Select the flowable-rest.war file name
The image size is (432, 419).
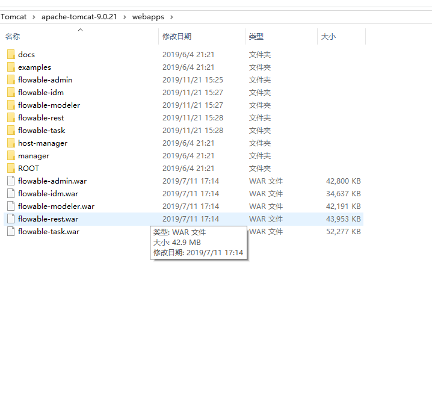(x=48, y=219)
